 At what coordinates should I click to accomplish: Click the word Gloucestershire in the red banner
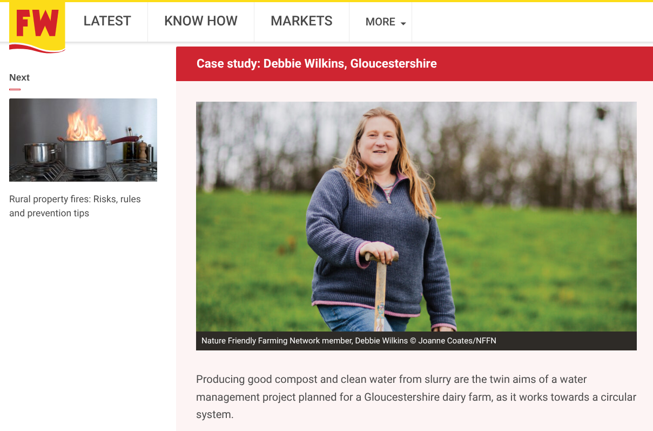(393, 64)
